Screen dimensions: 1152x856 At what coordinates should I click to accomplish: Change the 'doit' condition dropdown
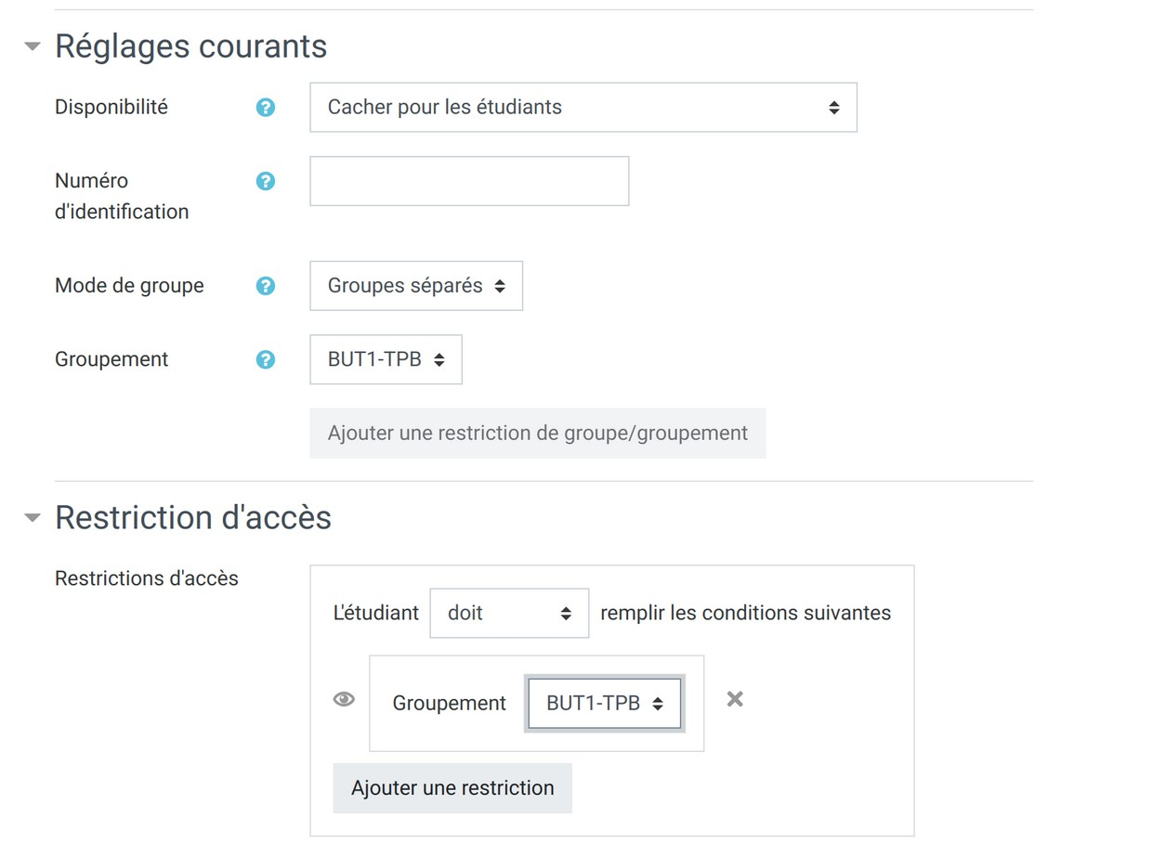(x=509, y=613)
